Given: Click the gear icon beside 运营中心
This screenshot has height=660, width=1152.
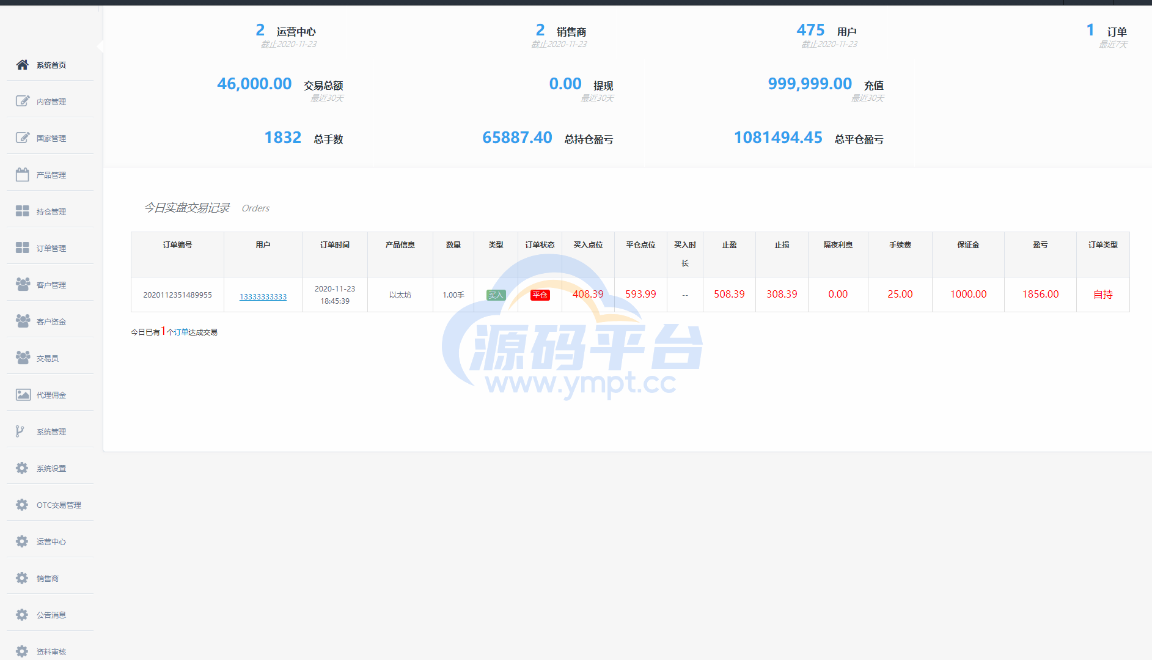Looking at the screenshot, I should [22, 541].
